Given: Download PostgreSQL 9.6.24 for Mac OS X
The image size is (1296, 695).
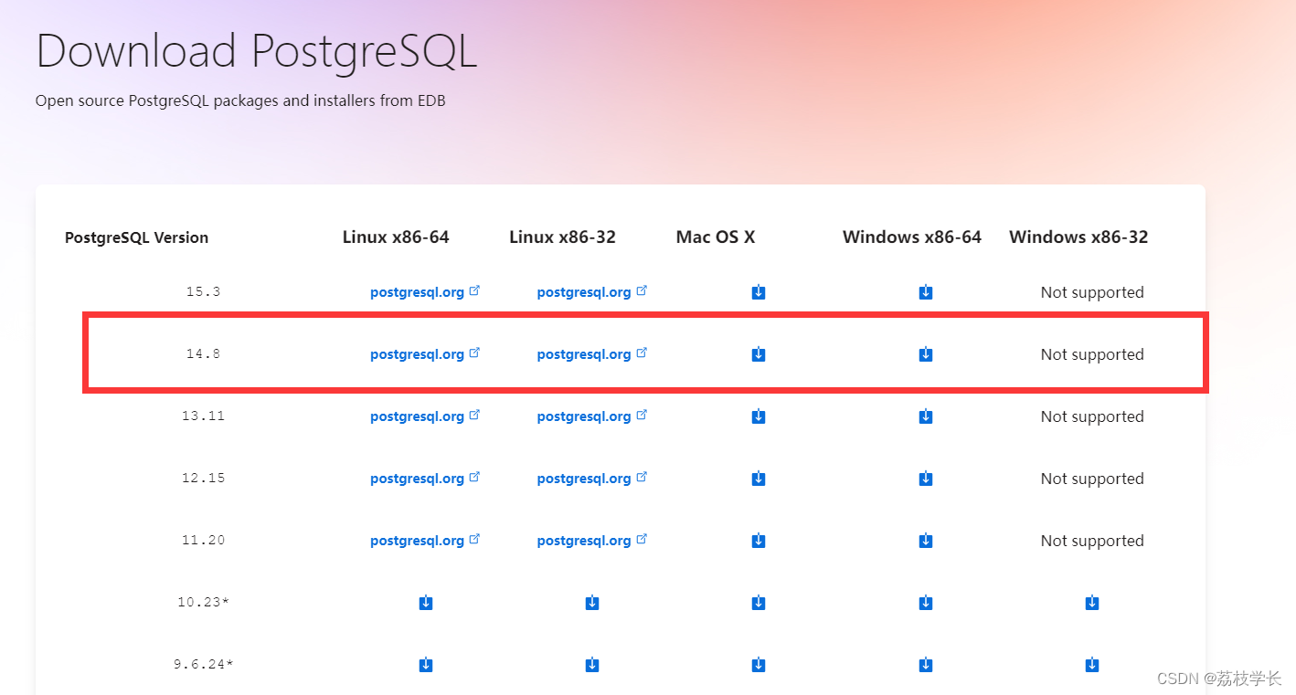Looking at the screenshot, I should pos(759,665).
